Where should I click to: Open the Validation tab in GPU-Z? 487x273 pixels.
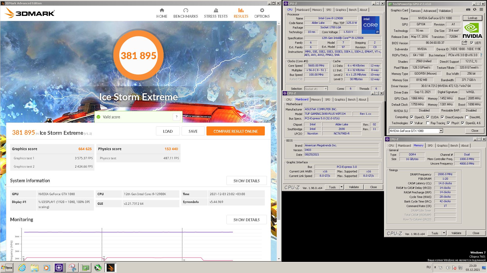(x=445, y=11)
